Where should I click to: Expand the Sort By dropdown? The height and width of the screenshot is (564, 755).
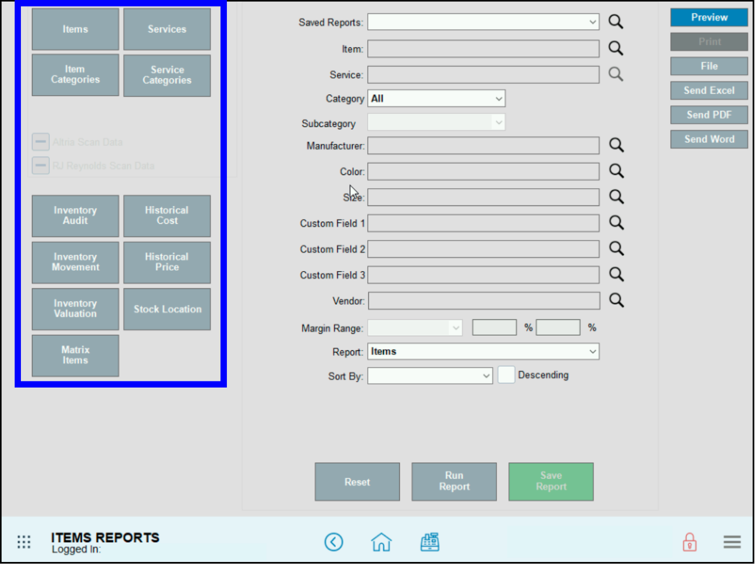pos(429,376)
